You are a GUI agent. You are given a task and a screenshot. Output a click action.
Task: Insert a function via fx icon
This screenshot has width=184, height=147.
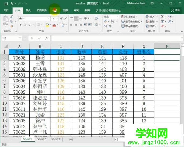(47, 38)
